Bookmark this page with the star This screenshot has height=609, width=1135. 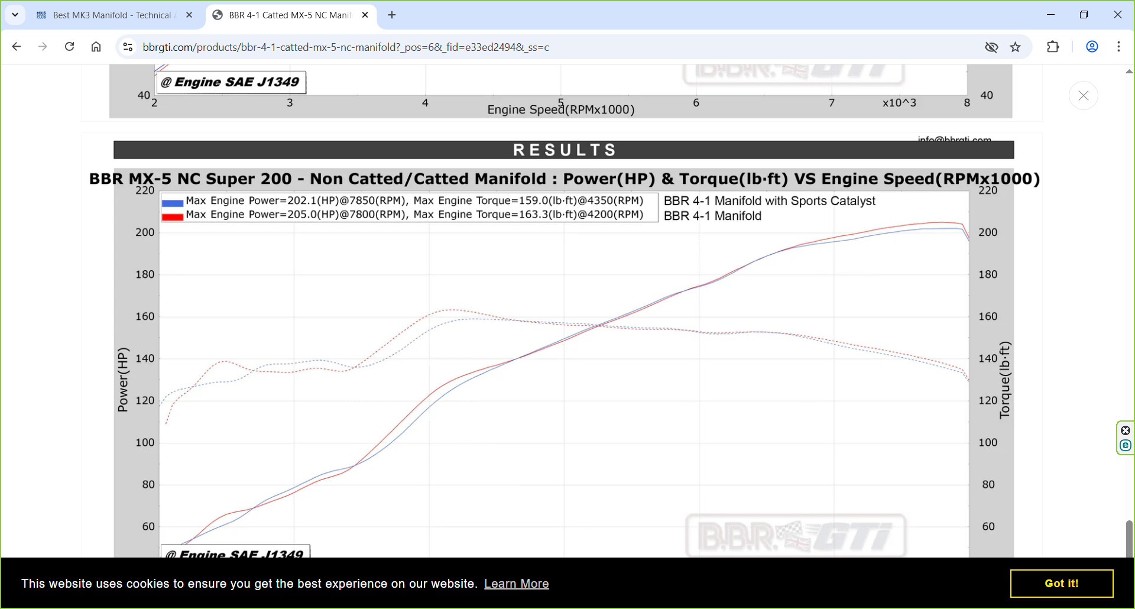pos(1016,47)
